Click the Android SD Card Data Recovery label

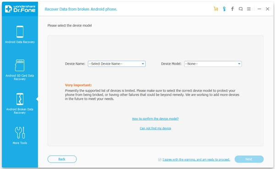tap(20, 77)
